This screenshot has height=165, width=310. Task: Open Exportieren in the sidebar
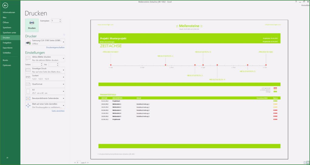[8, 48]
